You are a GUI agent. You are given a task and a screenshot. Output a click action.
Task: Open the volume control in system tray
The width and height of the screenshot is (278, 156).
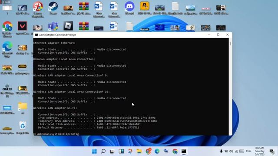[231, 151]
